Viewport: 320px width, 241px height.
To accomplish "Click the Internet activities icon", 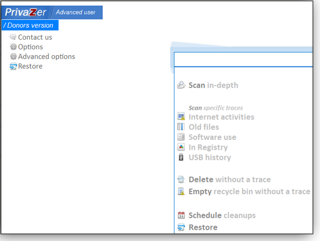I will pos(181,117).
